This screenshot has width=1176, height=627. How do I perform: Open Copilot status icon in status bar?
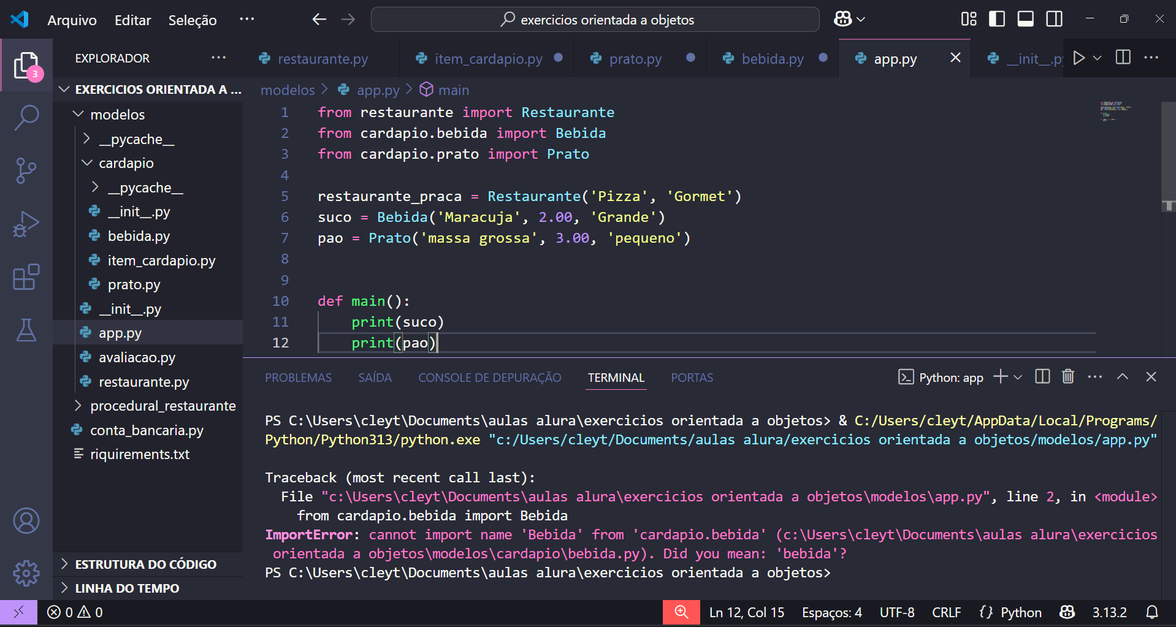(1067, 612)
